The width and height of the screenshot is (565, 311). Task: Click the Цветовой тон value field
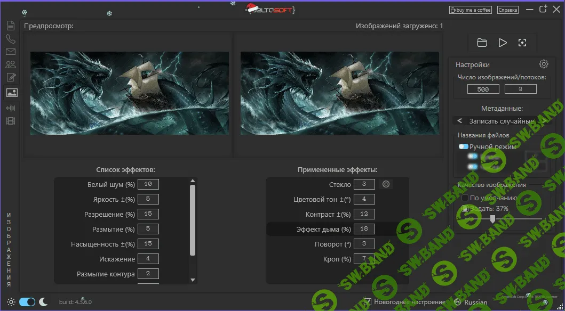364,199
